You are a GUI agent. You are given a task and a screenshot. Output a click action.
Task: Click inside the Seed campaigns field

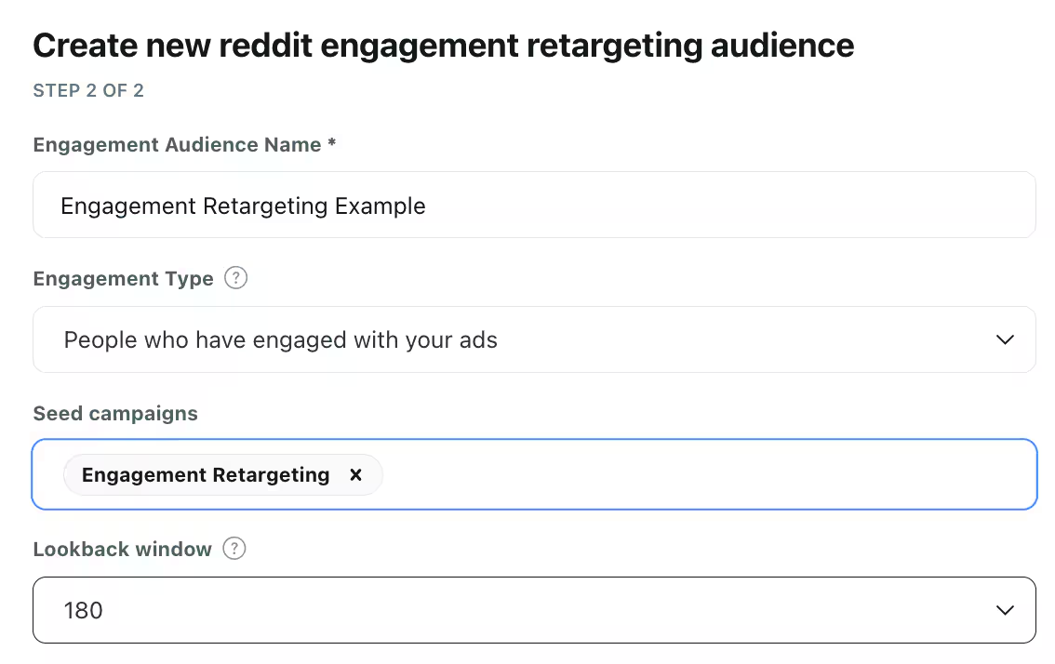tap(651, 474)
